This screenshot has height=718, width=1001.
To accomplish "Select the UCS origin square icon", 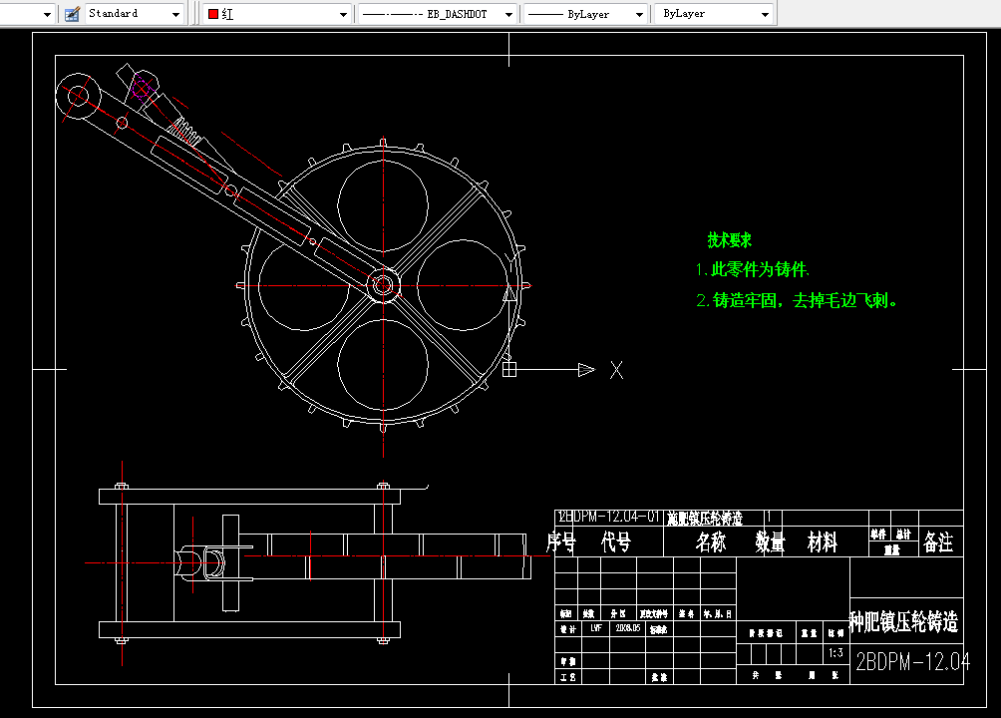I will (x=509, y=369).
